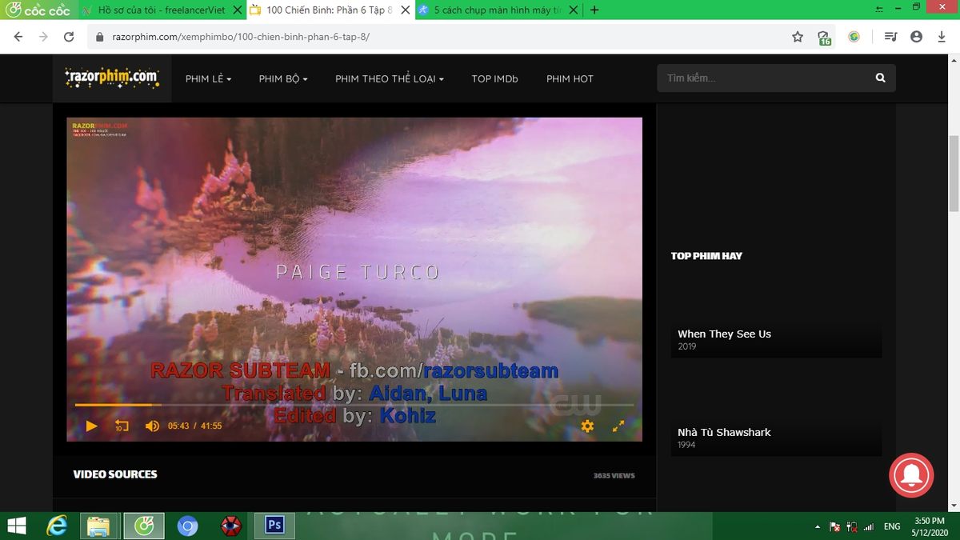Open the user profile icon
This screenshot has height=540, width=960.
917,37
